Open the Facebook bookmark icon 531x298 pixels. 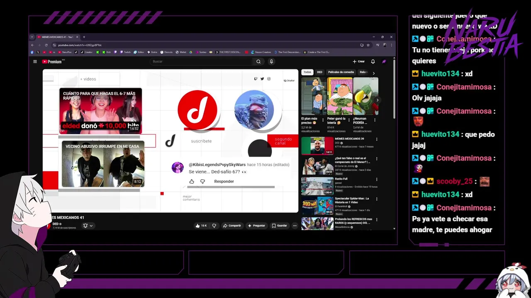[x=32, y=52]
